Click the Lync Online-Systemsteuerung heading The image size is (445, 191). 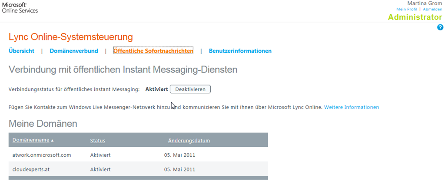[71, 37]
